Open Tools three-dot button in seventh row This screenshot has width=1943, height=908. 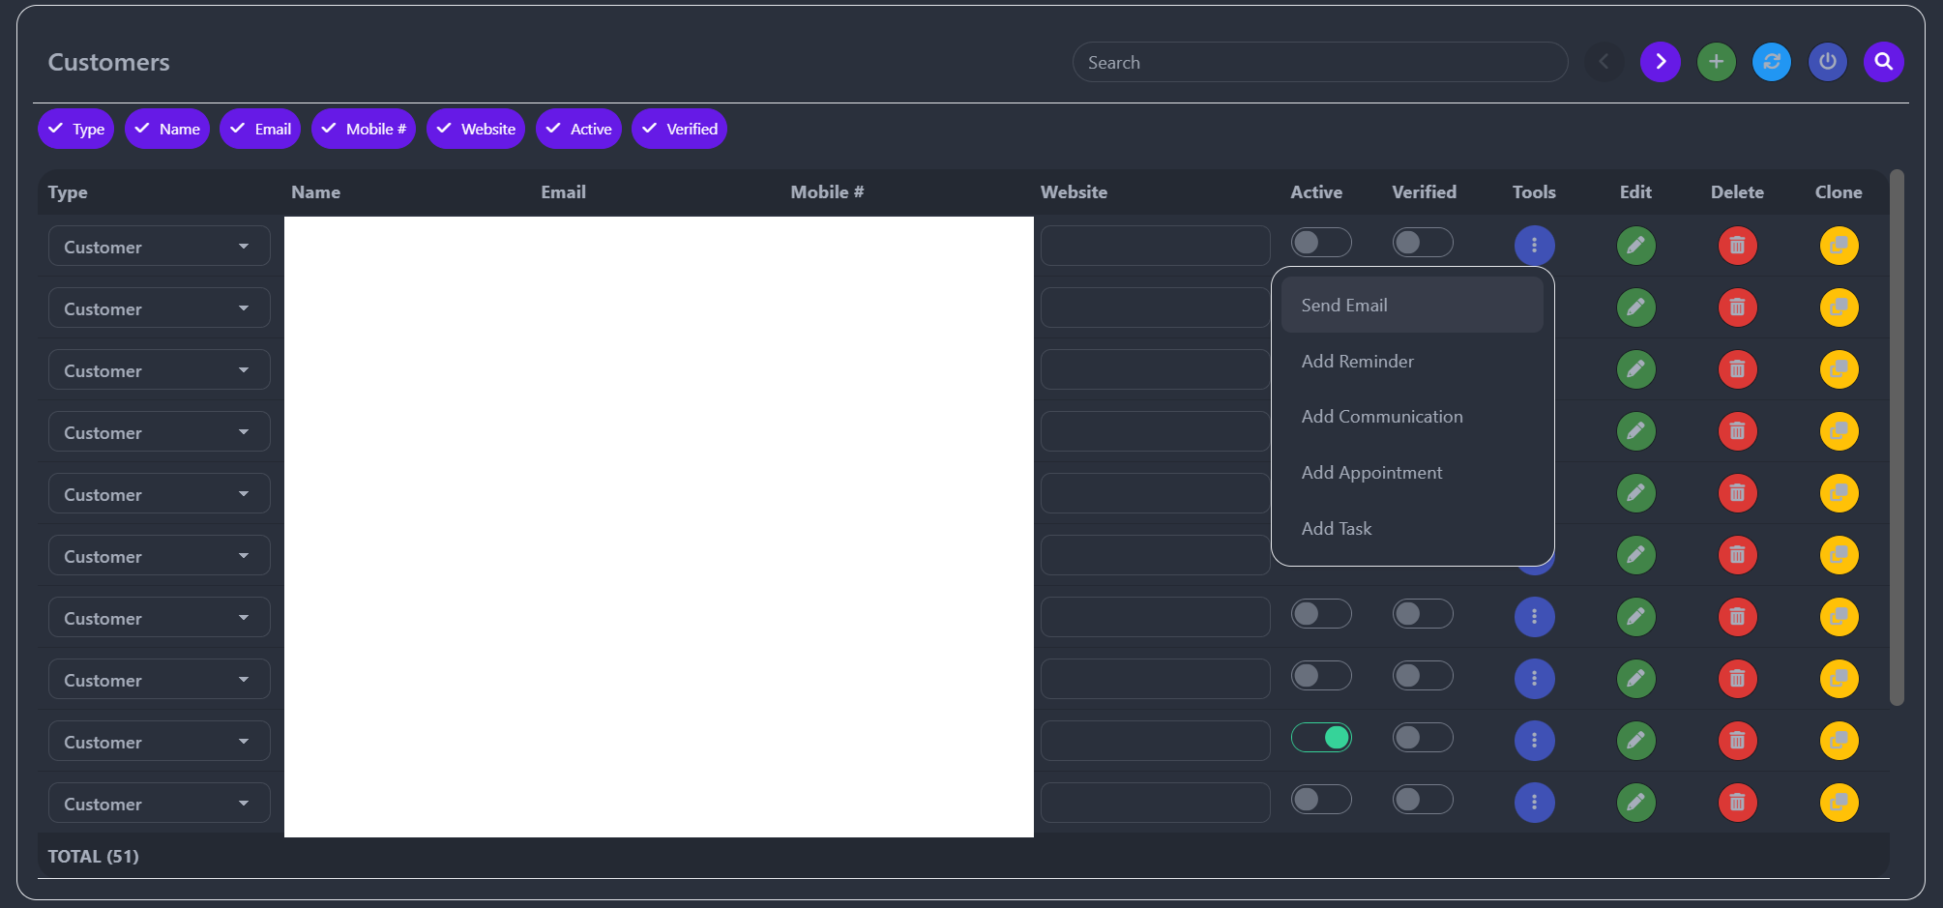(x=1534, y=617)
